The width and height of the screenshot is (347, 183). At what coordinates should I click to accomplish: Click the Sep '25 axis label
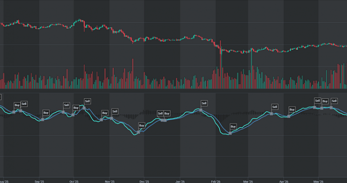[40, 182]
